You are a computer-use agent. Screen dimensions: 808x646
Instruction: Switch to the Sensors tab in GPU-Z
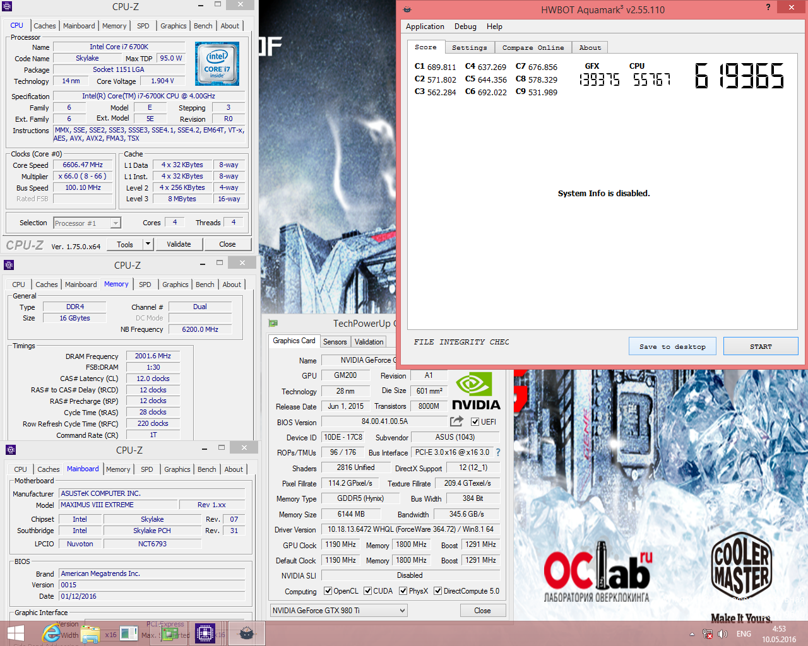(335, 342)
